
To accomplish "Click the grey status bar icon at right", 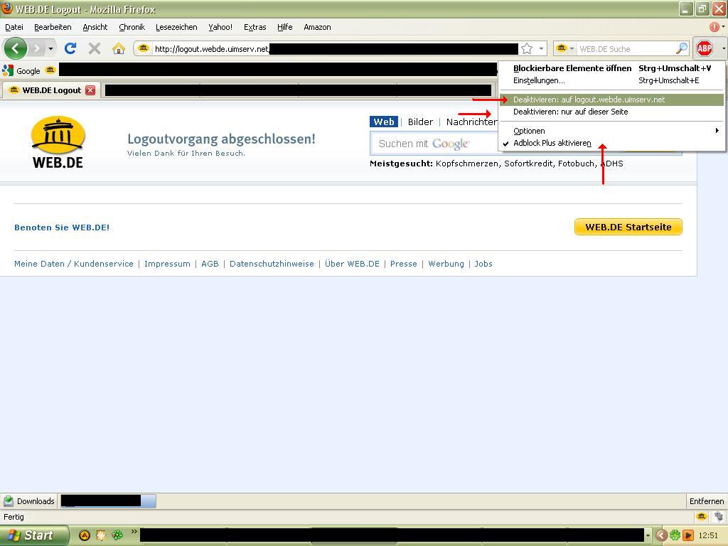I will tap(718, 516).
